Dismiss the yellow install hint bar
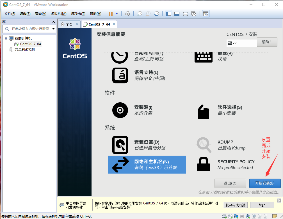 click(279, 200)
